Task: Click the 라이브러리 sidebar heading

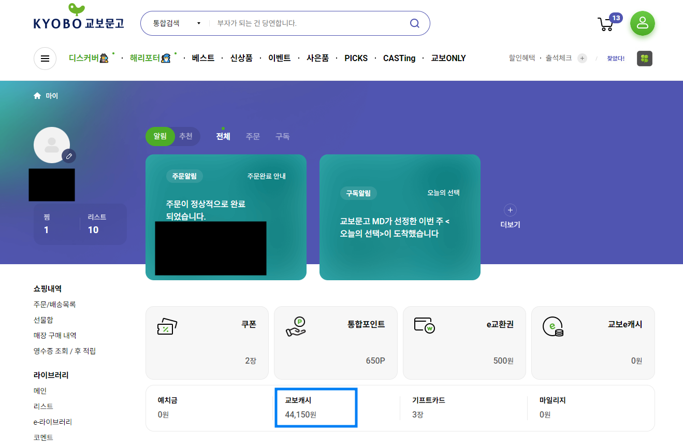Action: [x=51, y=375]
